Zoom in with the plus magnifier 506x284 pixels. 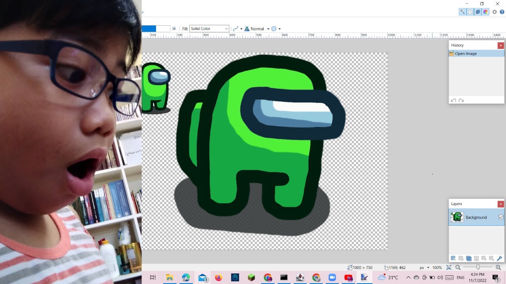click(498, 267)
